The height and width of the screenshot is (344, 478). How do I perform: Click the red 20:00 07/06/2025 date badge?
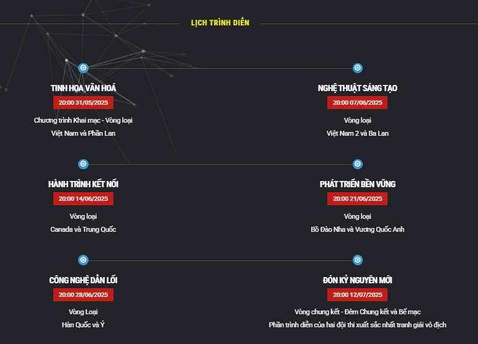(357, 103)
